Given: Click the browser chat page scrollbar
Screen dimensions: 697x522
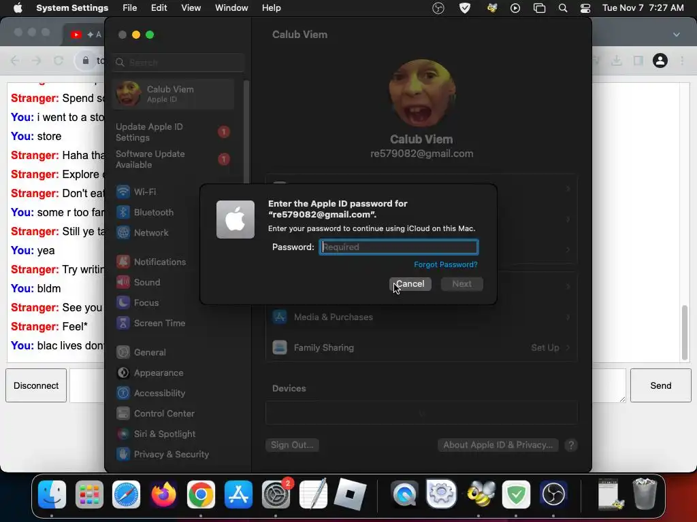Looking at the screenshot, I should (685, 332).
